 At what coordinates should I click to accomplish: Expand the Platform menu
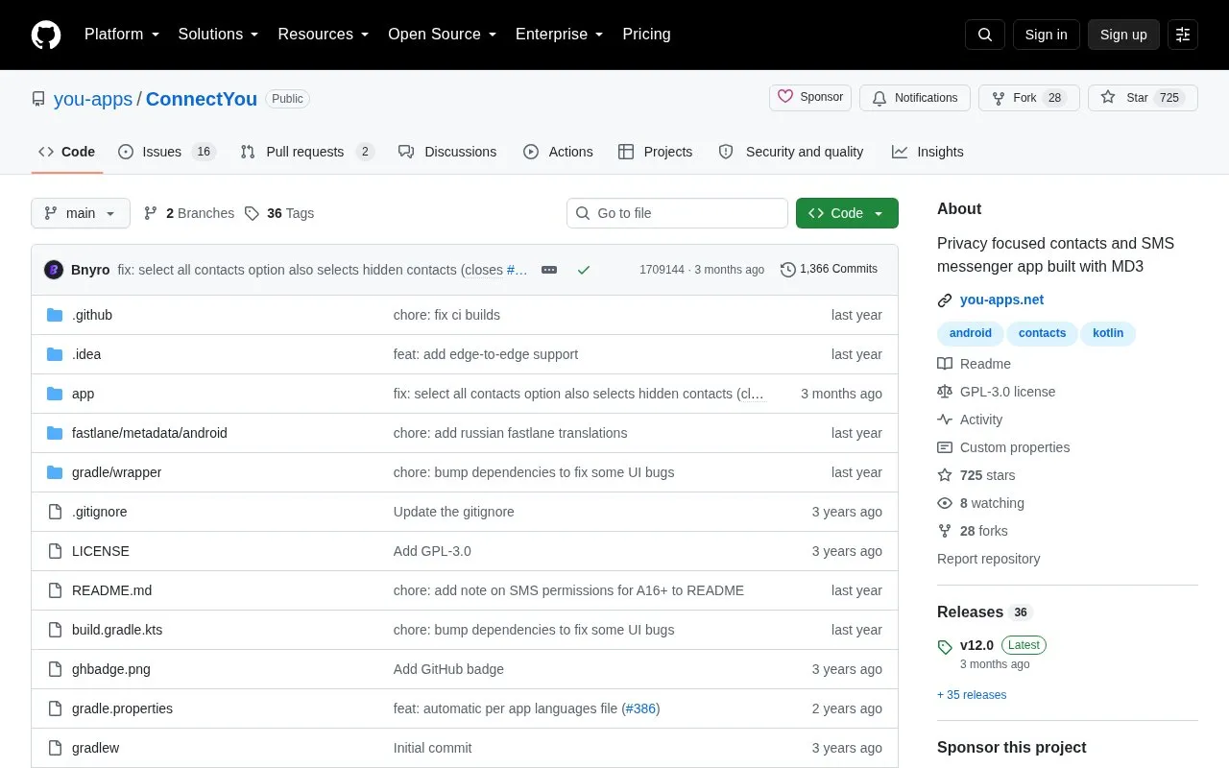[x=122, y=35]
